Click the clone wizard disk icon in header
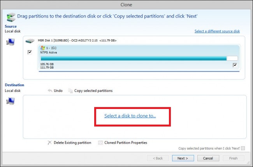This screenshot has height=167, width=253. coord(11,16)
